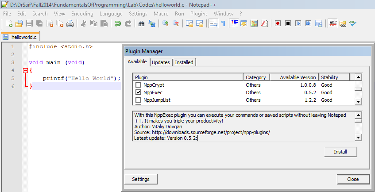375x192 pixels.
Task: Sort by Available Version column header
Action: tap(294, 77)
